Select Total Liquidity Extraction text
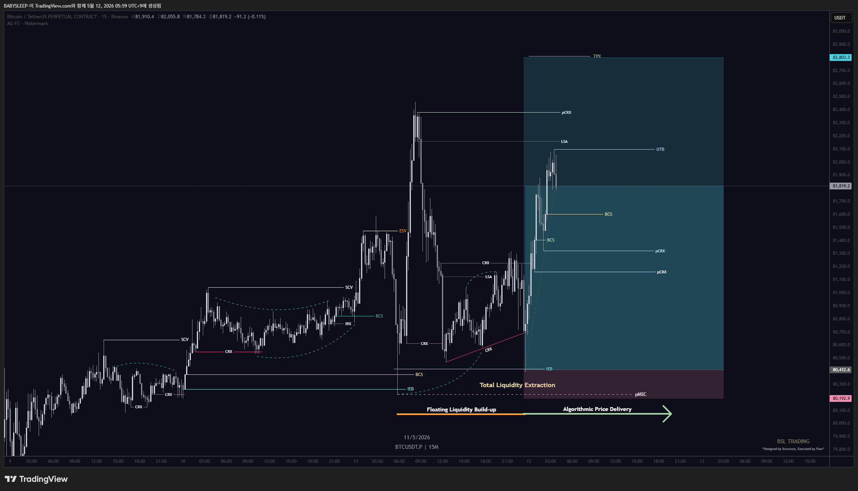 [517, 385]
